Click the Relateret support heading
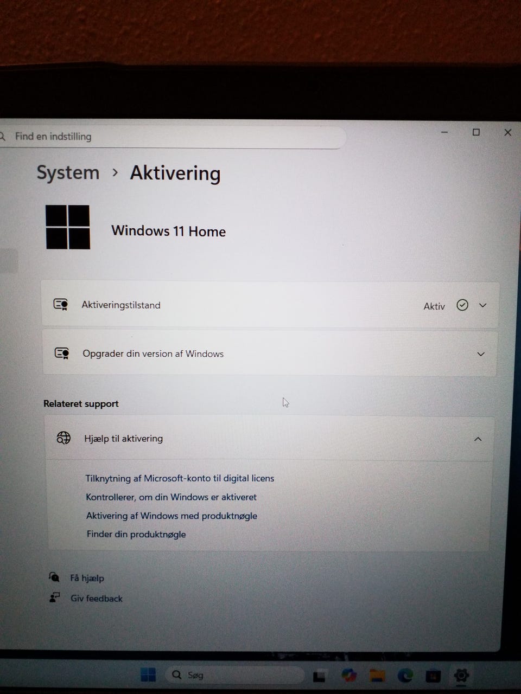The height and width of the screenshot is (694, 521). (81, 404)
